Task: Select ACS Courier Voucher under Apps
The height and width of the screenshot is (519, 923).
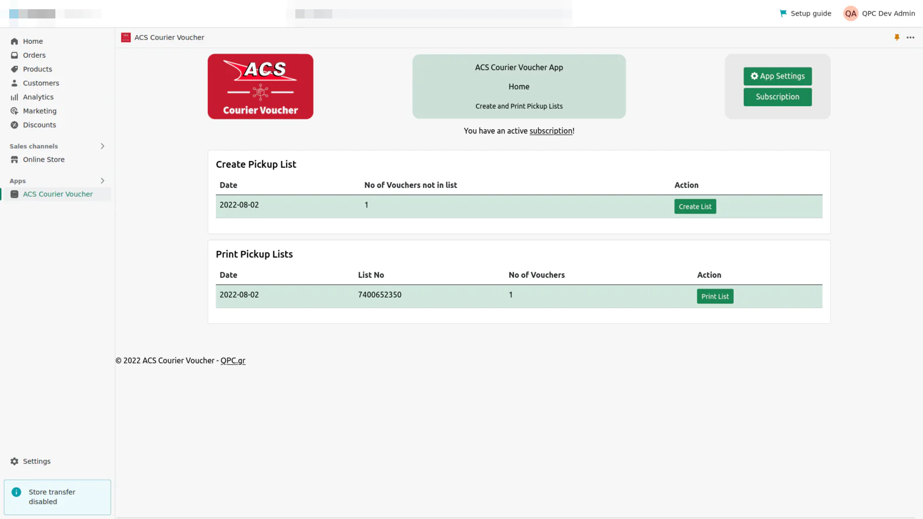Action: 58,194
